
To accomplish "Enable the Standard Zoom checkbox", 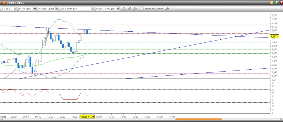I will 141,9.
